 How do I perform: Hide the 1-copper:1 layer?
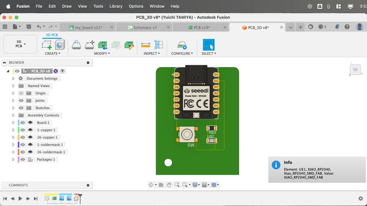(x=23, y=130)
